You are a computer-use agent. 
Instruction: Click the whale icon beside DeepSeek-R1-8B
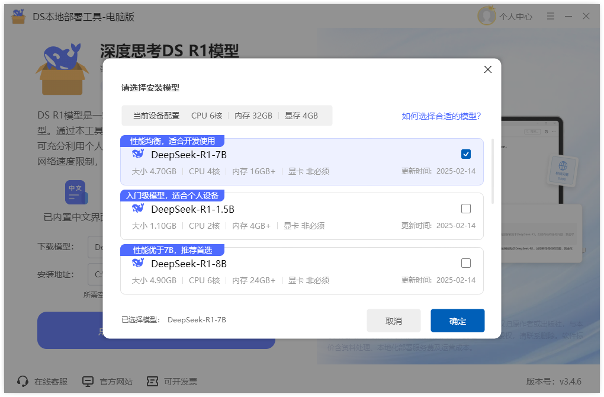coord(138,263)
